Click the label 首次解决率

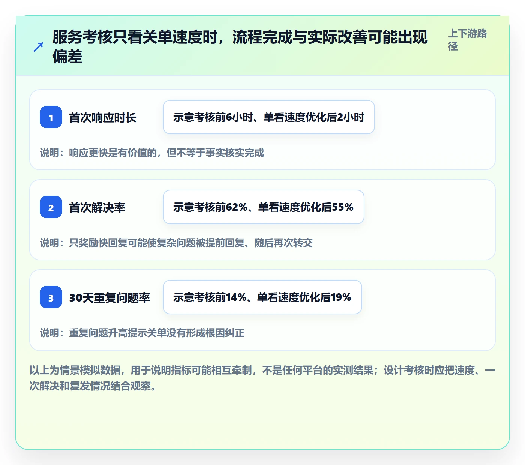pos(97,208)
